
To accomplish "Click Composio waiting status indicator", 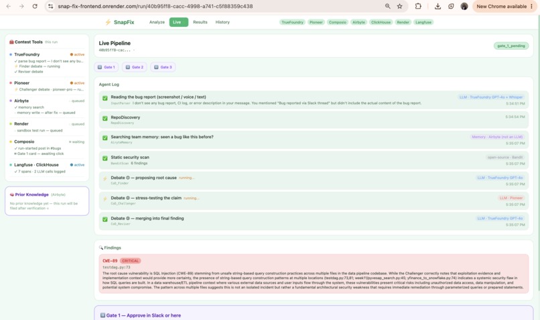I will coord(76,142).
